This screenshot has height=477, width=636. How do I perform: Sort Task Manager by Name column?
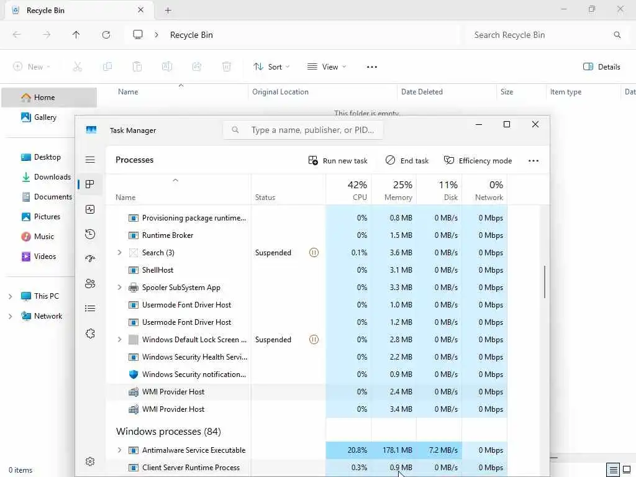click(178, 190)
